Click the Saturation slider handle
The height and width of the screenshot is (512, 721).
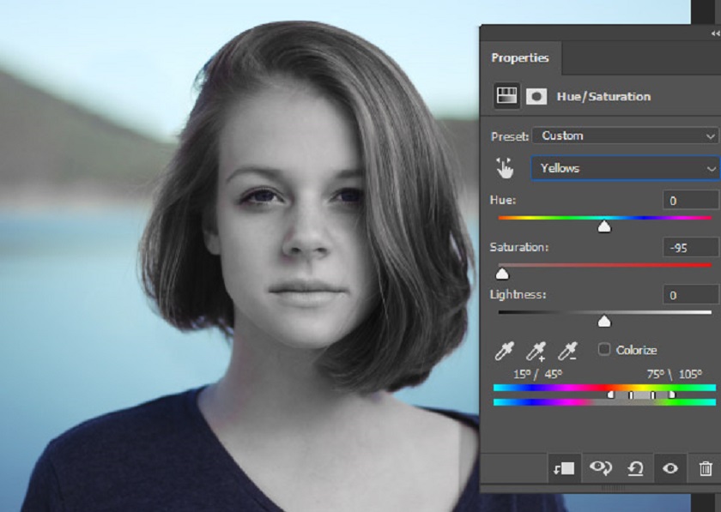pos(502,274)
